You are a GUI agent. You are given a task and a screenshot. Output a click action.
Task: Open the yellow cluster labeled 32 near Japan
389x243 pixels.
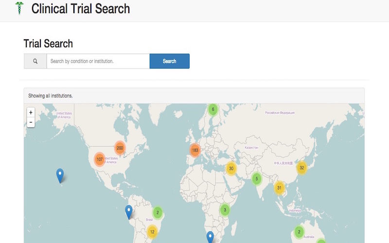point(301,168)
